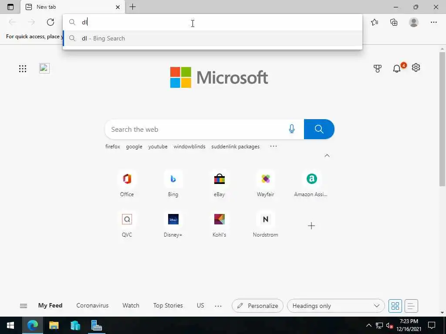The height and width of the screenshot is (334, 446).
Task: Switch feed to list view
Action: [x=411, y=306]
